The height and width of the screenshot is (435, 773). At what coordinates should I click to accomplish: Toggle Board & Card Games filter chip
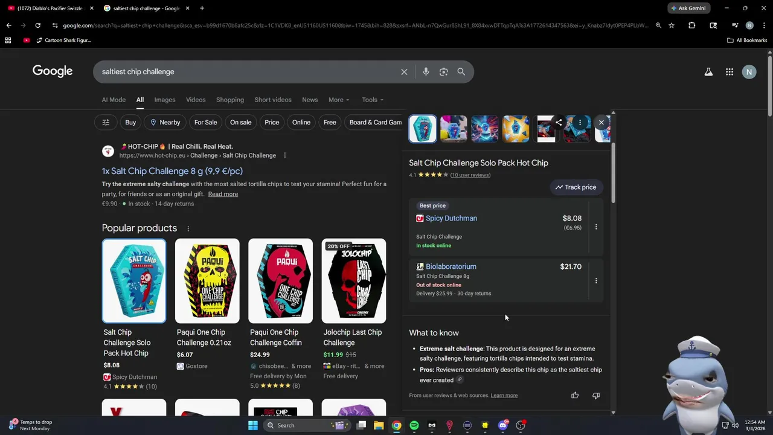coord(374,123)
